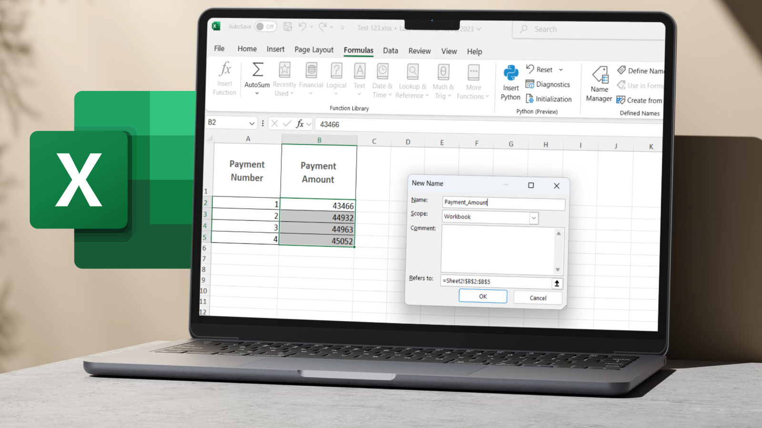Click the enter checkmark in the formula bar
762x428 pixels.
287,124
